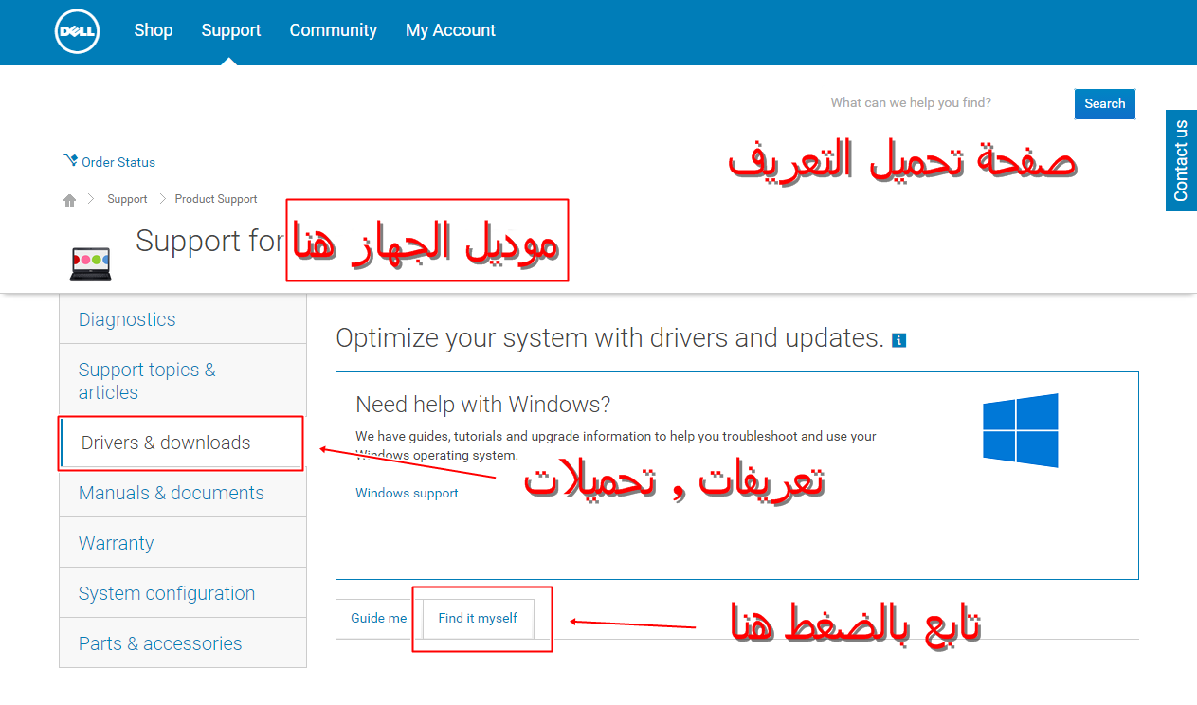Go to Support in the breadcrumb

127,199
